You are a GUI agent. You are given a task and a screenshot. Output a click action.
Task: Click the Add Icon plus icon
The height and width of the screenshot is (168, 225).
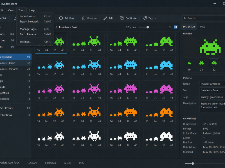click(x=61, y=18)
